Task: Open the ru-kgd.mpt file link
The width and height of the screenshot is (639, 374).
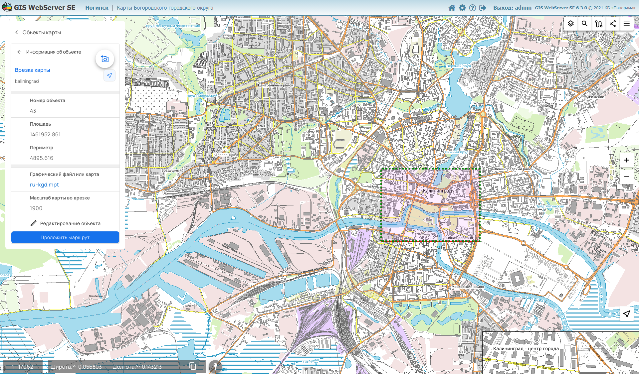Action: (44, 185)
